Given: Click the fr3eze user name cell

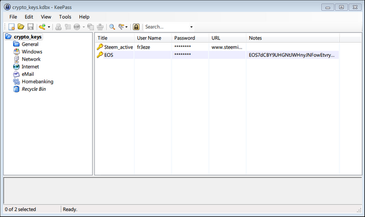Looking at the screenshot, I should pos(143,47).
